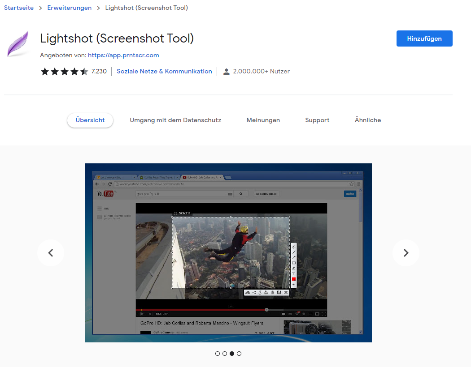471x367 pixels.
Task: Select the third filled carousel dot
Action: pyautogui.click(x=232, y=354)
